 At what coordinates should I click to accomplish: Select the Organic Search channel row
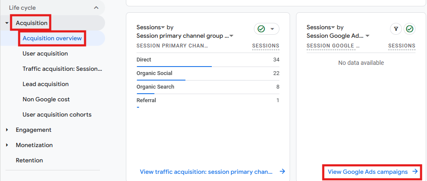tap(208, 87)
